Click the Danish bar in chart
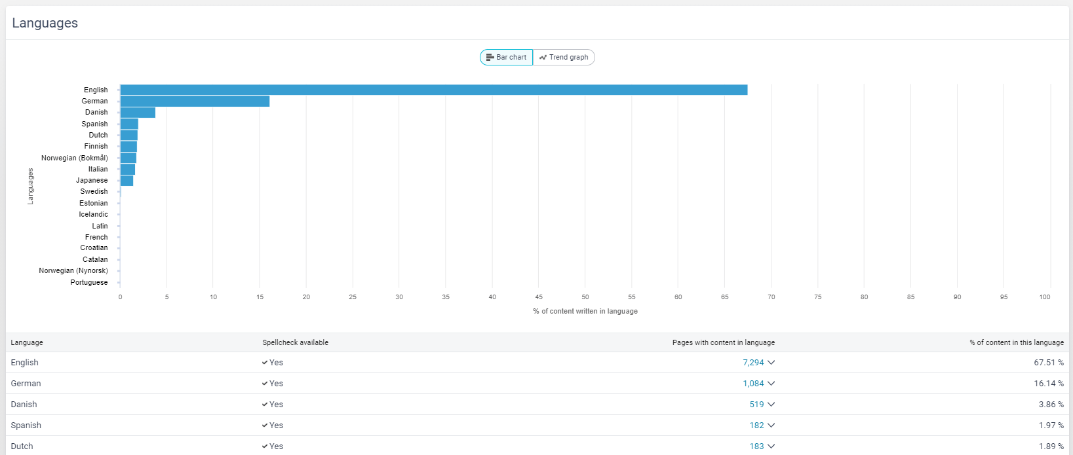 138,113
